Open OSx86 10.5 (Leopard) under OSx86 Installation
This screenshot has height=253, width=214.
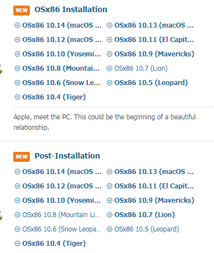151,83
